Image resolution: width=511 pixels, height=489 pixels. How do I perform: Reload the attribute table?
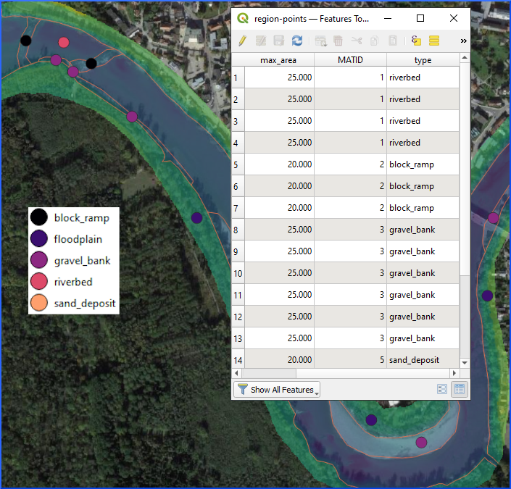pyautogui.click(x=297, y=41)
